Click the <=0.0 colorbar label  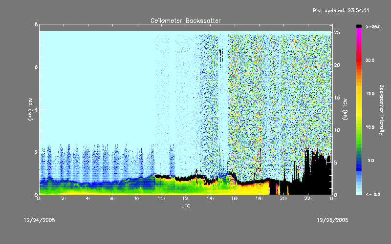(373, 194)
